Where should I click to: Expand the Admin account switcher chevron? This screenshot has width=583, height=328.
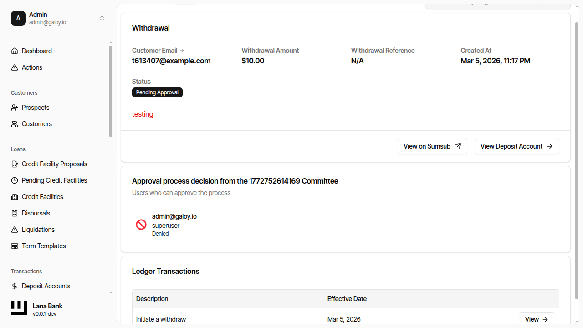(102, 18)
